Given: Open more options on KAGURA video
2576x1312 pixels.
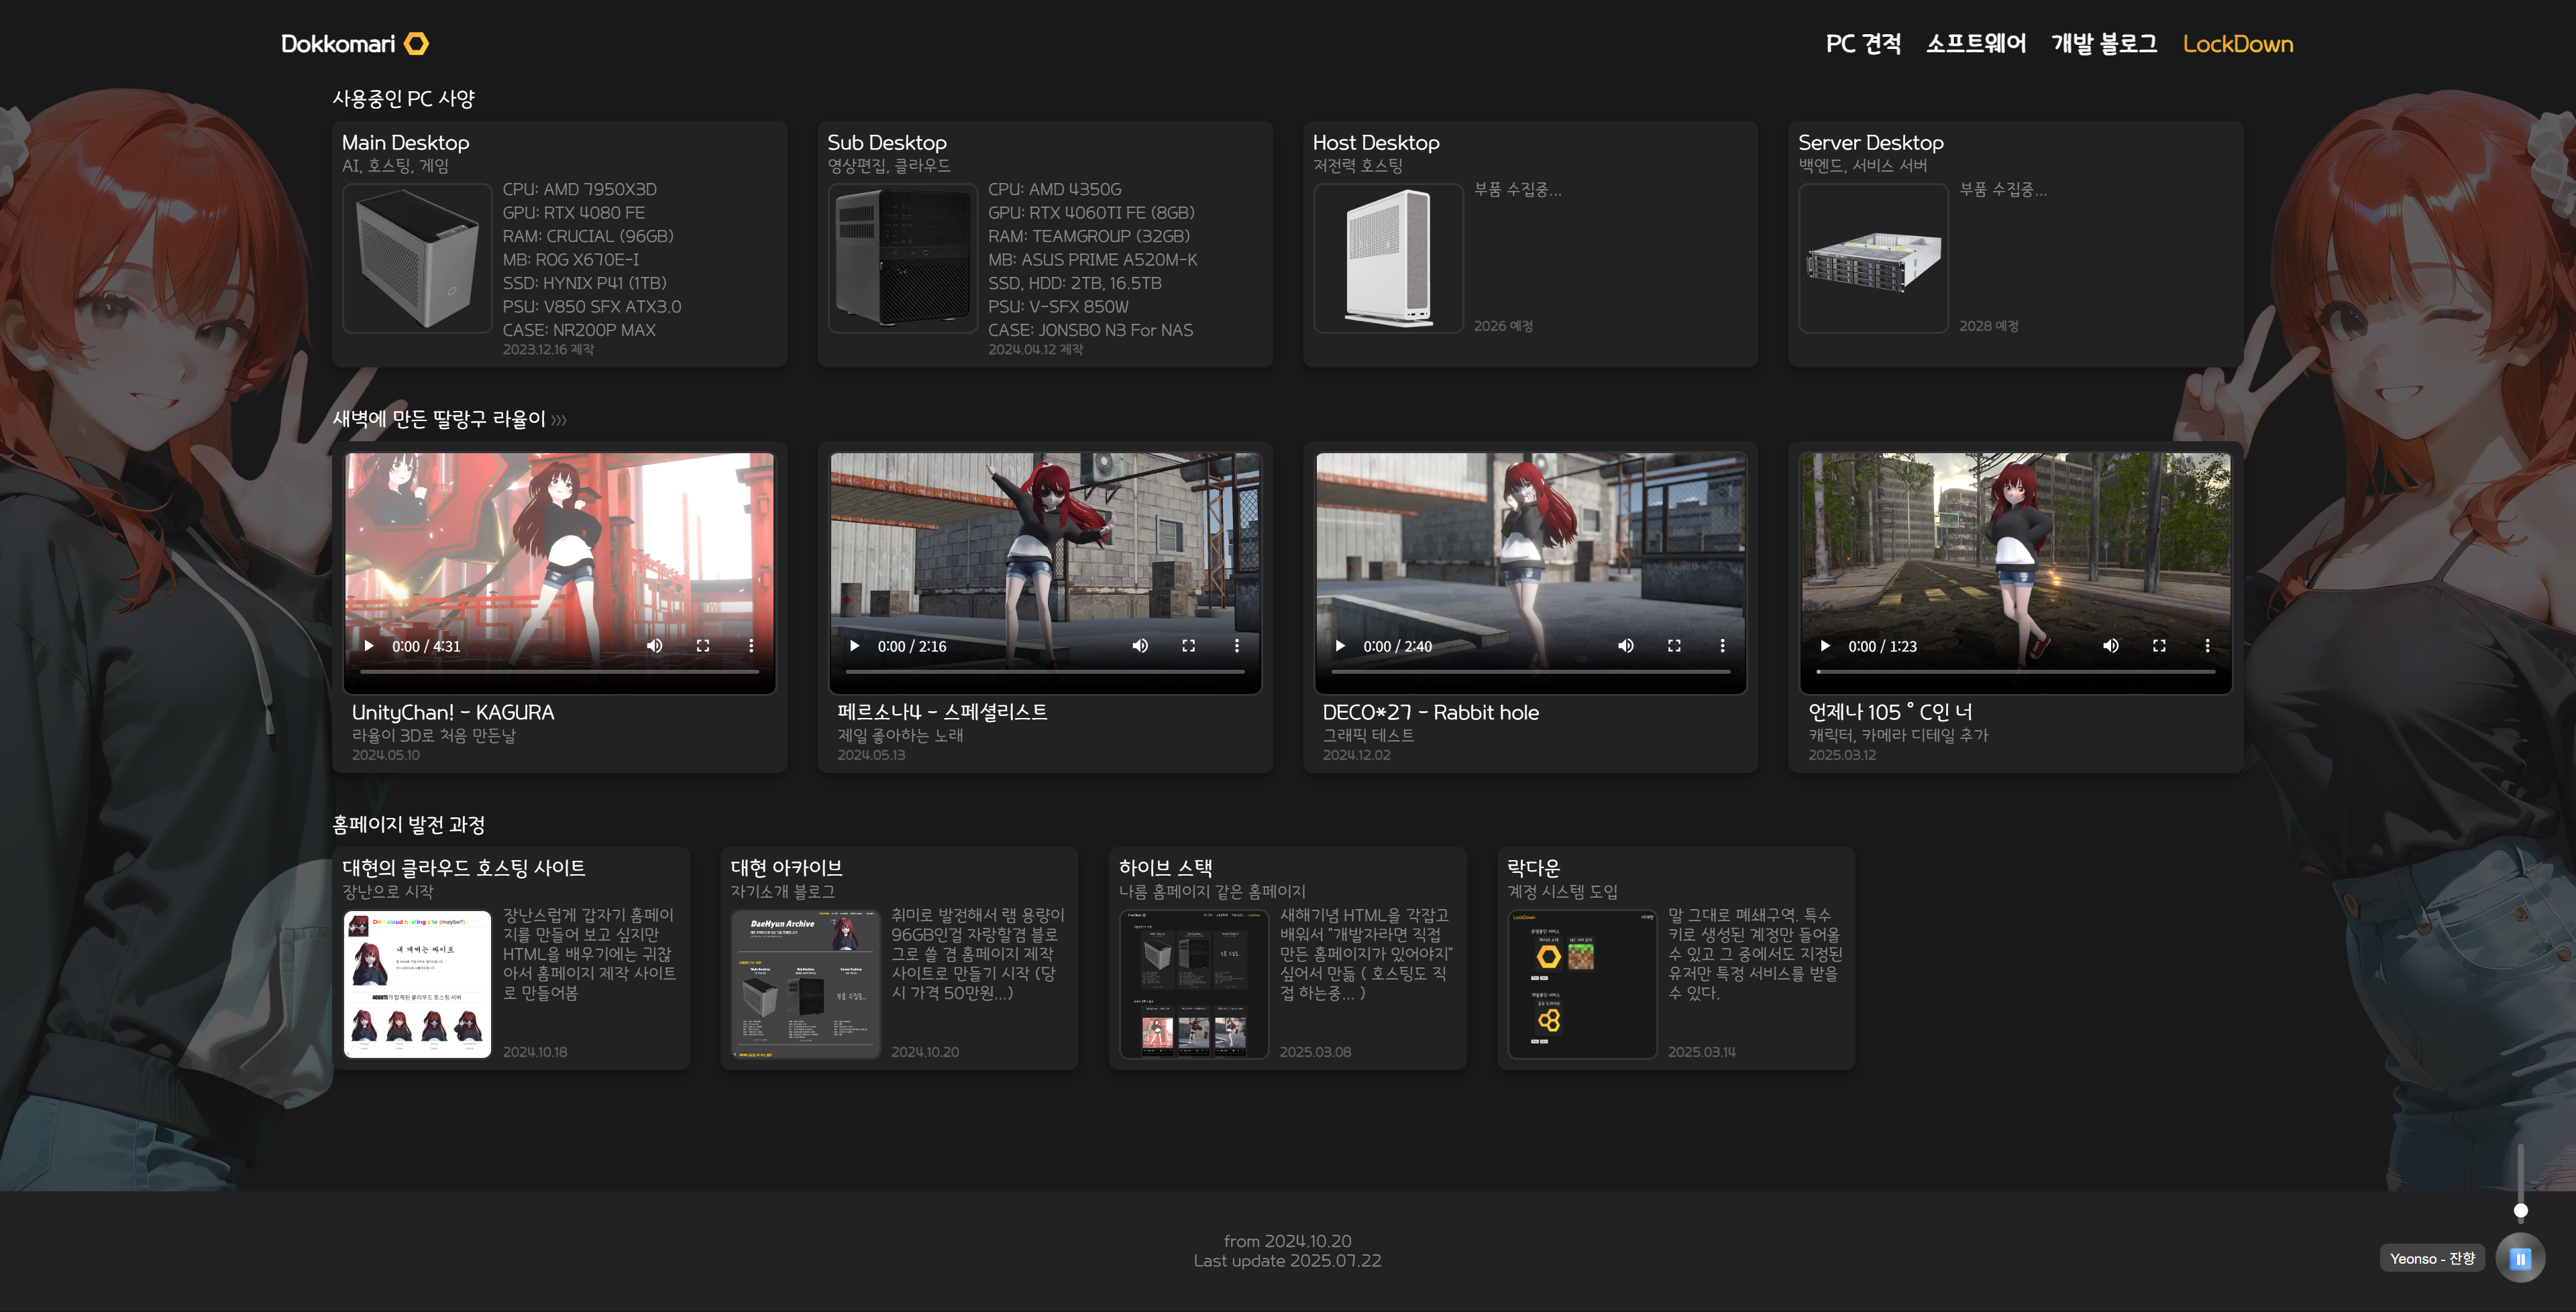Looking at the screenshot, I should 751,646.
